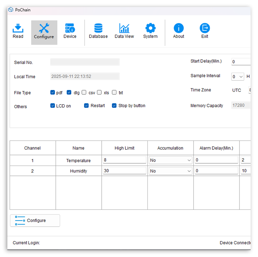Open the Device info icon

tap(70, 28)
